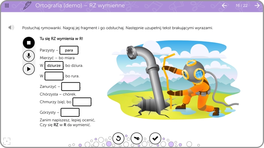The height and width of the screenshot is (148, 264).
Task: Show answers with the key button
Action: (137, 139)
